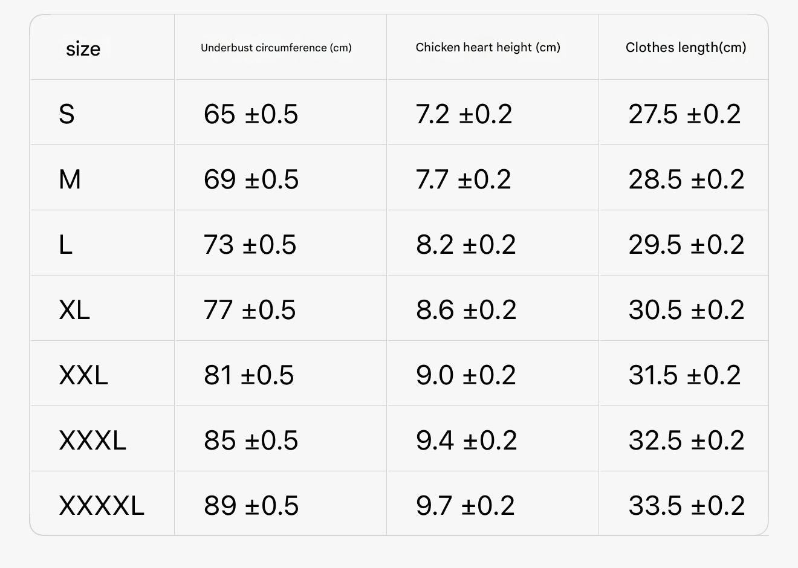The height and width of the screenshot is (568, 798).
Task: Click the S size row label
Action: (x=66, y=114)
